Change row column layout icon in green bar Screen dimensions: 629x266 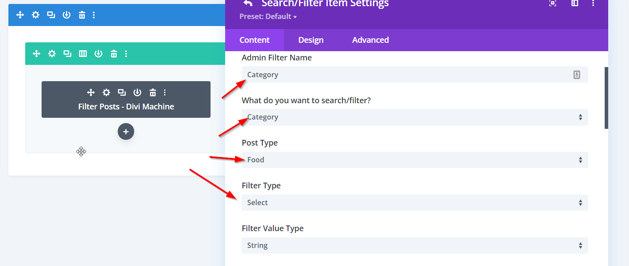pos(83,54)
